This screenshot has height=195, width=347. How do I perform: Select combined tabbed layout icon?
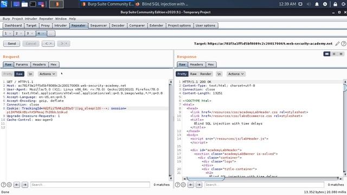tap(341, 54)
